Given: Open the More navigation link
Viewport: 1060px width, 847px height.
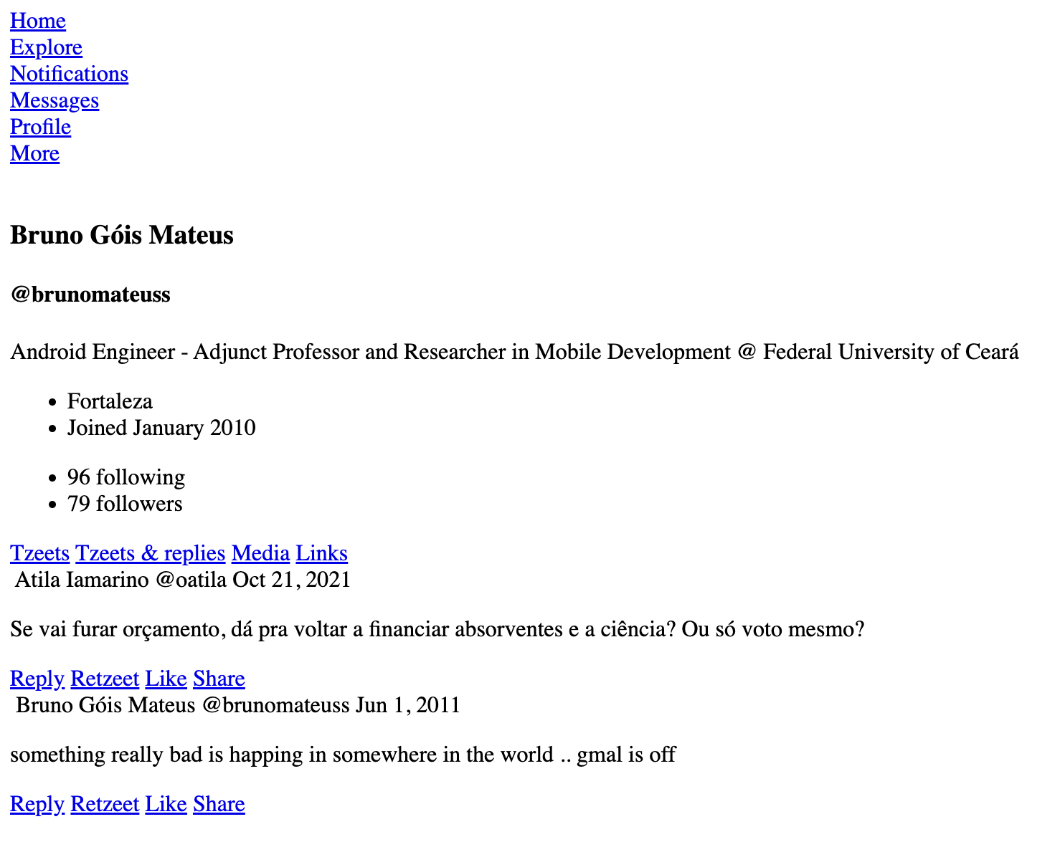Looking at the screenshot, I should [34, 153].
